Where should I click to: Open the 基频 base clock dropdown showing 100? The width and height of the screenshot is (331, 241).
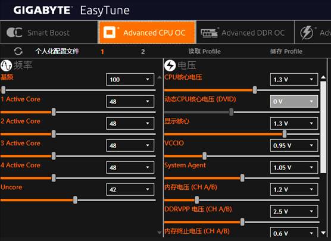130,79
